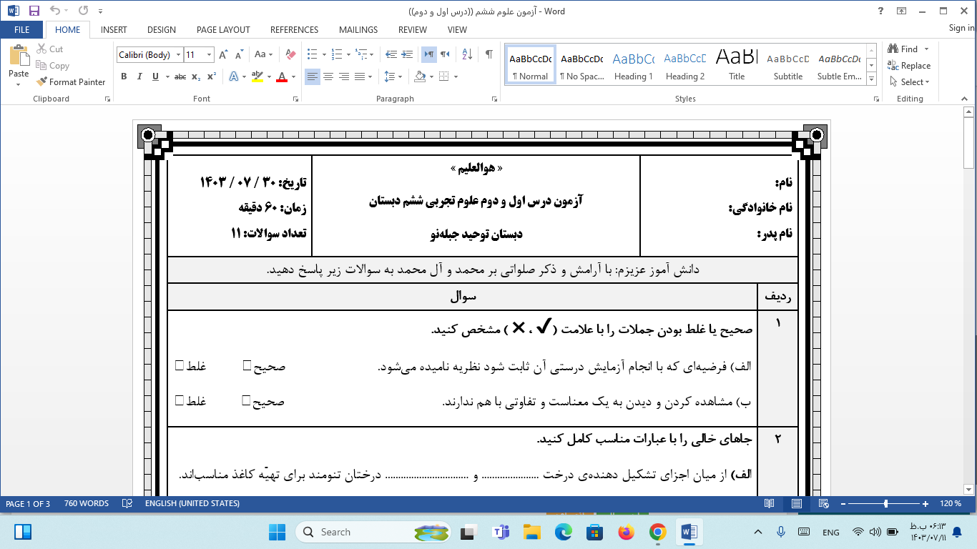Switch to PAGE LAYOUT tab
Screen dimensions: 977x549
pyautogui.click(x=223, y=30)
